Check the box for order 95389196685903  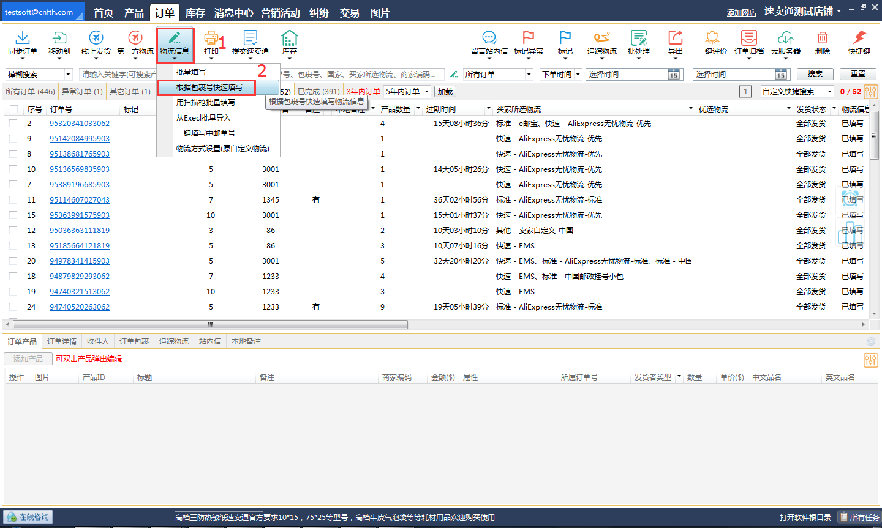tap(13, 185)
